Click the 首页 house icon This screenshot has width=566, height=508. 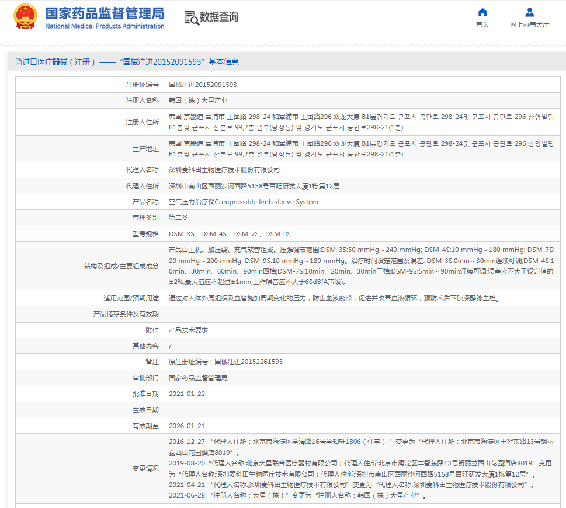(482, 12)
